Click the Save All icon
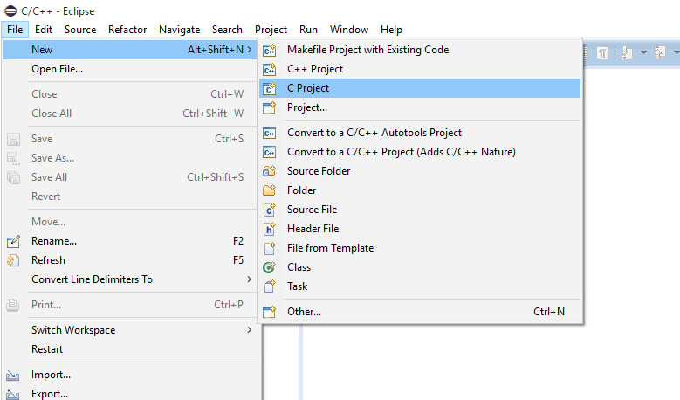 click(x=13, y=177)
